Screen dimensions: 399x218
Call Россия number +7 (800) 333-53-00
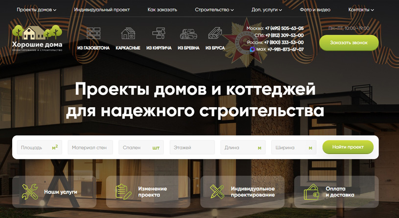[284, 42]
